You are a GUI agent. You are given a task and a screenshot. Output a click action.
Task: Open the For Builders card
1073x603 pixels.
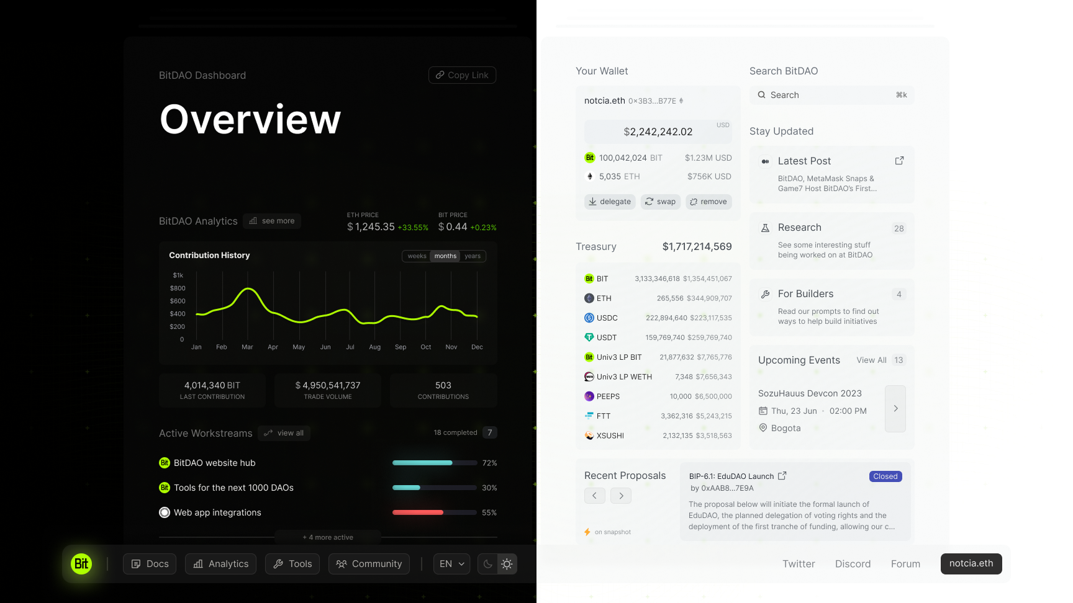click(x=831, y=307)
